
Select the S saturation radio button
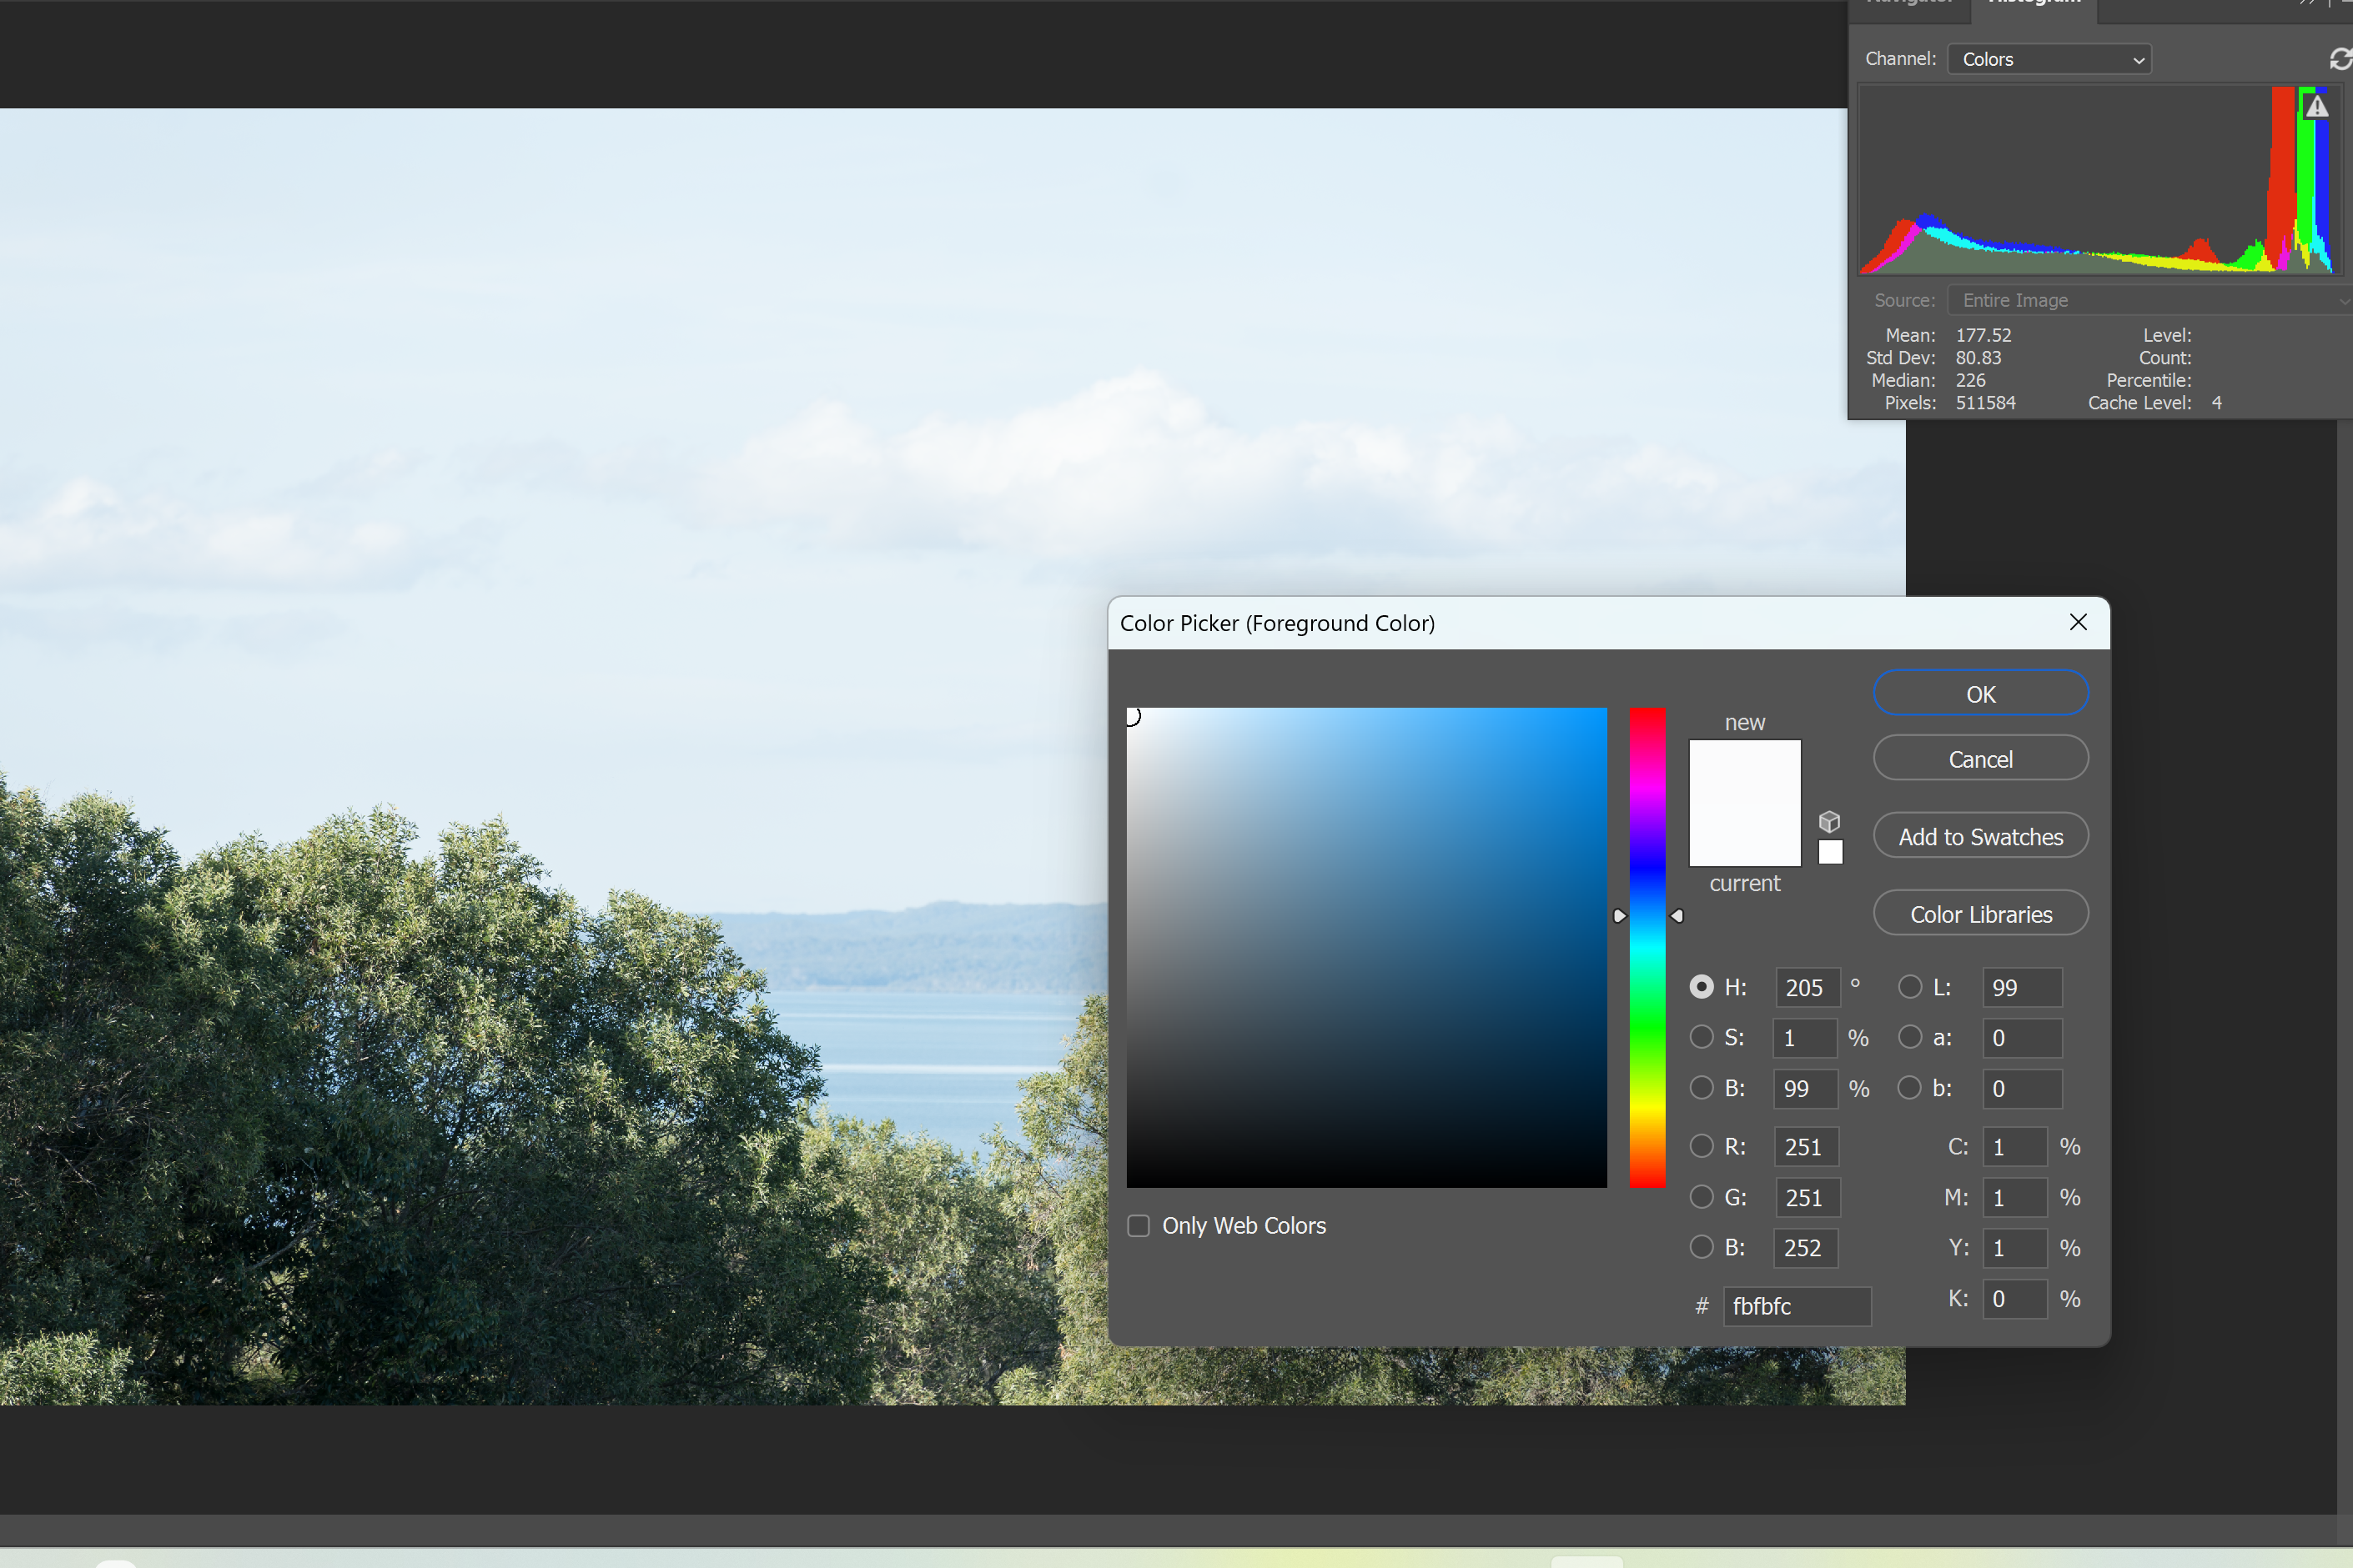(x=1701, y=1037)
